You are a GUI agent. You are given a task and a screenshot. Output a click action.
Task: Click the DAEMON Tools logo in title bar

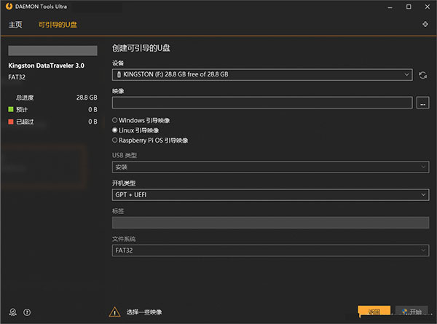pos(7,7)
